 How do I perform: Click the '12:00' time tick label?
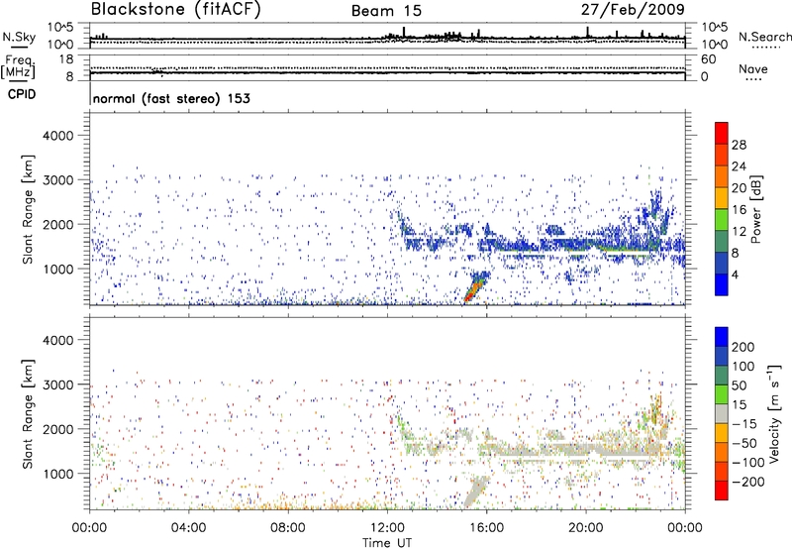pos(387,528)
